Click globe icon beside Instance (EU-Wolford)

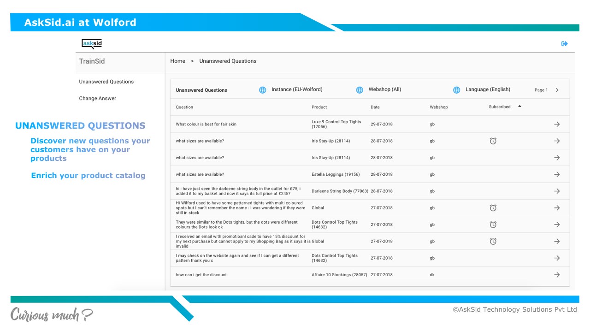[x=262, y=90]
